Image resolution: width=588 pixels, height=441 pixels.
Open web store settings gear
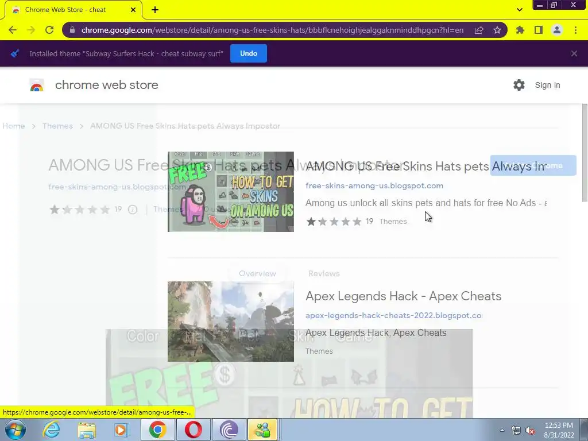519,85
